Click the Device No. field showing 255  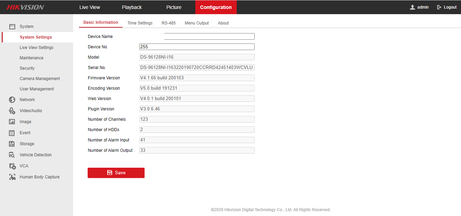point(197,47)
